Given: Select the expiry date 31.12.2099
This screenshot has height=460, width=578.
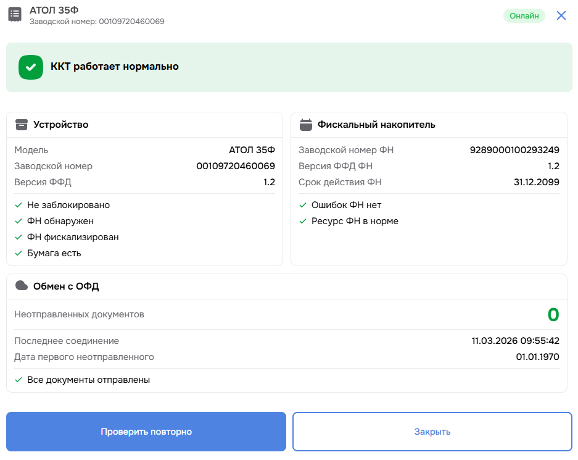Looking at the screenshot, I should coord(537,182).
